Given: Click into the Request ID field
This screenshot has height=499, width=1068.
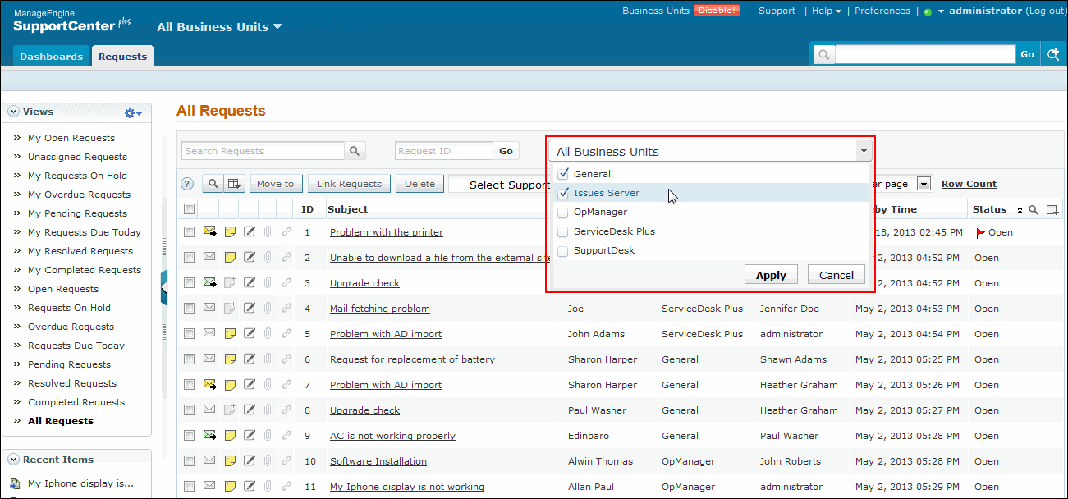Looking at the screenshot, I should (x=444, y=151).
